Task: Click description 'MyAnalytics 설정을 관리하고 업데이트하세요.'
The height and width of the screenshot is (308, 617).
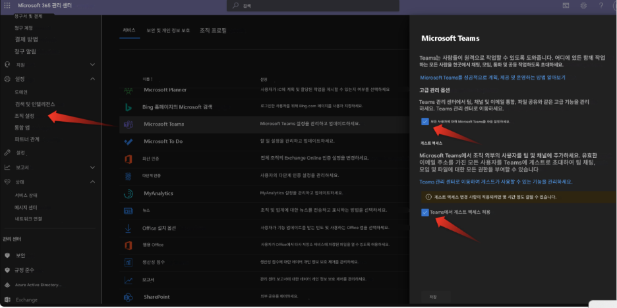Action: (301, 193)
